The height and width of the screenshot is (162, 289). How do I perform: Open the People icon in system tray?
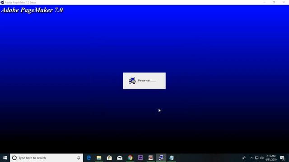click(244, 158)
